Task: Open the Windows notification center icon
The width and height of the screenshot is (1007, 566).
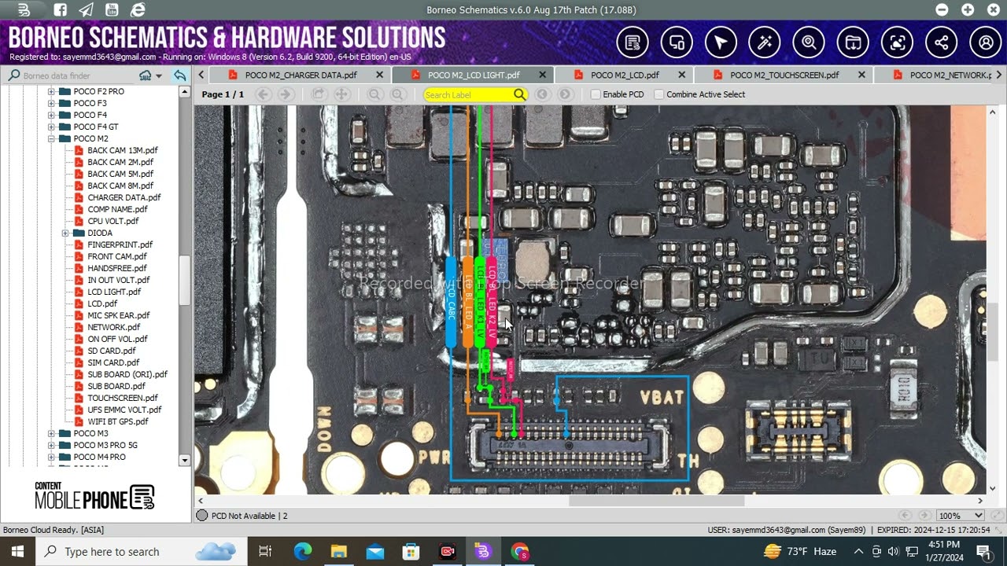Action: click(x=983, y=551)
